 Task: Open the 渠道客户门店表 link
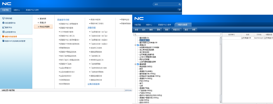[x=66, y=64]
